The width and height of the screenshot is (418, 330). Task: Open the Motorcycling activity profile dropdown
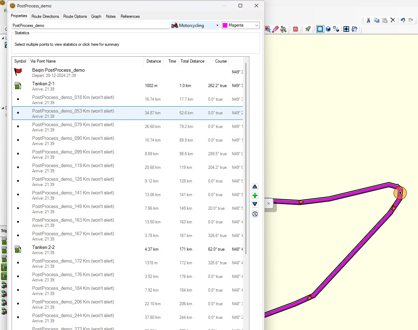[195, 25]
